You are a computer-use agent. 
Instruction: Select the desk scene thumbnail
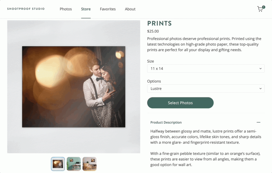[74, 164]
